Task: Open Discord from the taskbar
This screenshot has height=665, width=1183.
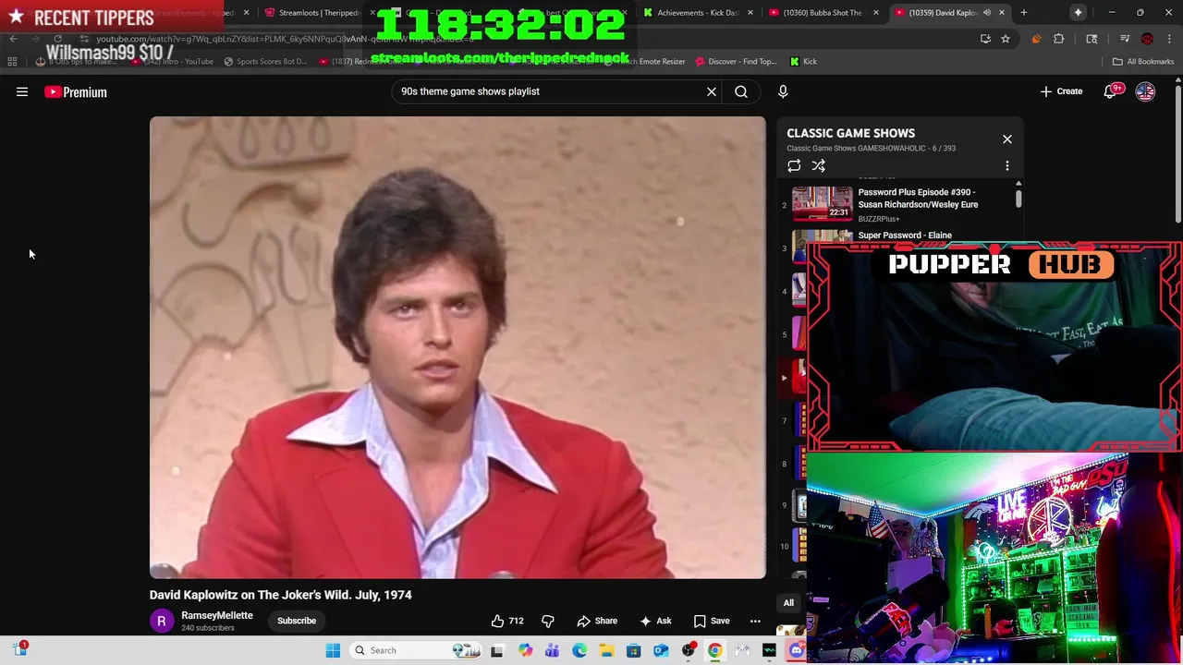Action: click(x=797, y=650)
